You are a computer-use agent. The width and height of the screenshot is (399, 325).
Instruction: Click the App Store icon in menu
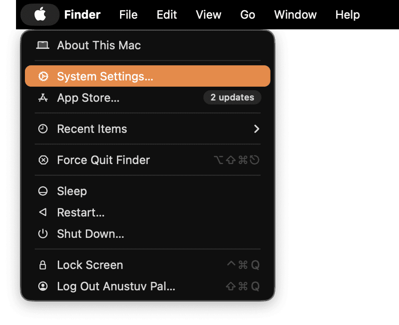click(43, 98)
